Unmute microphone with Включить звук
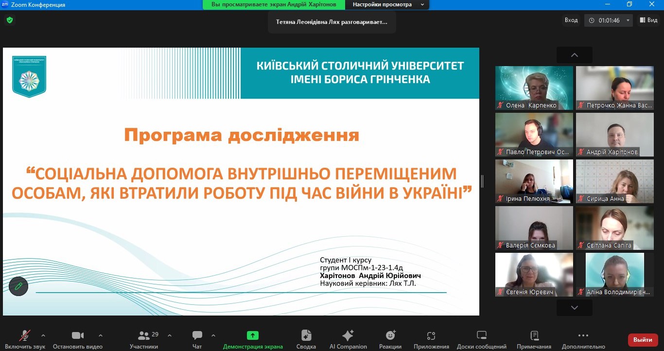Viewport: 664px width, 351px height. click(25, 339)
